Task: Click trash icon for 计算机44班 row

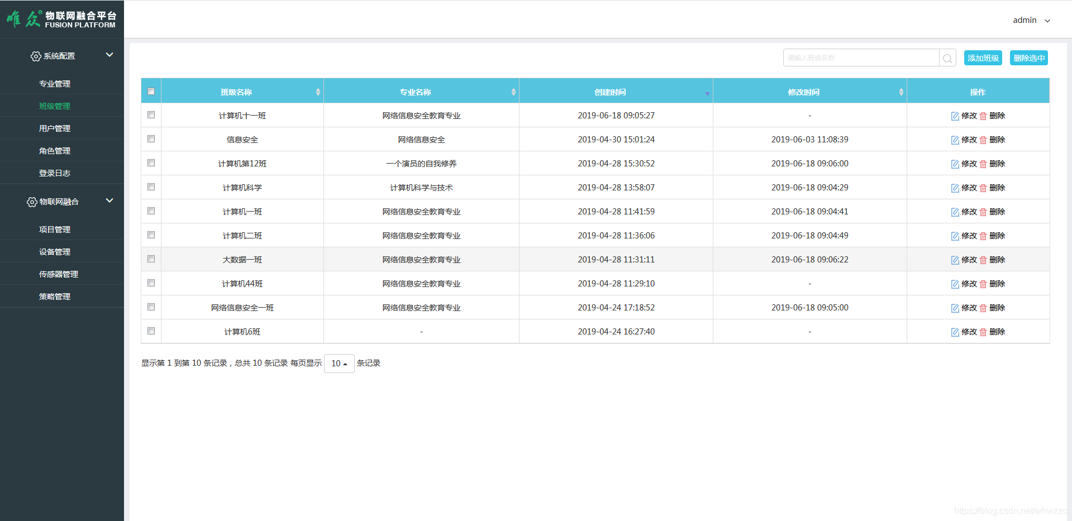Action: pos(983,284)
